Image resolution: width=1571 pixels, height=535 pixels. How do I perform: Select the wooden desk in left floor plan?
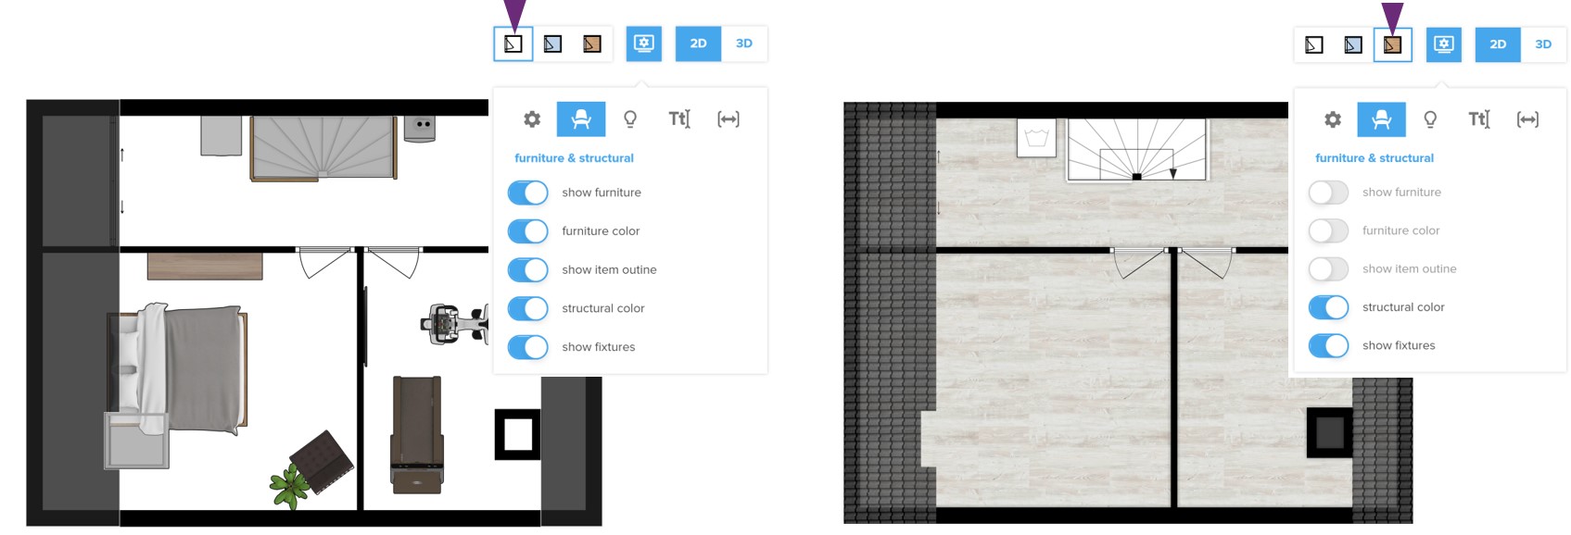[x=205, y=266]
